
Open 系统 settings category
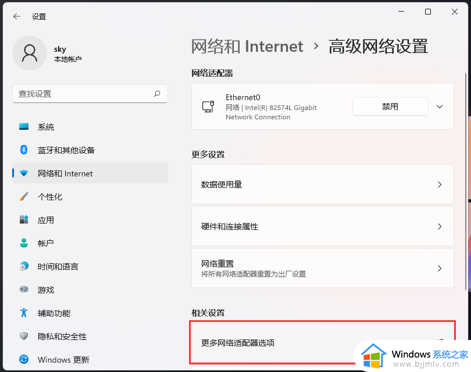(x=90, y=127)
